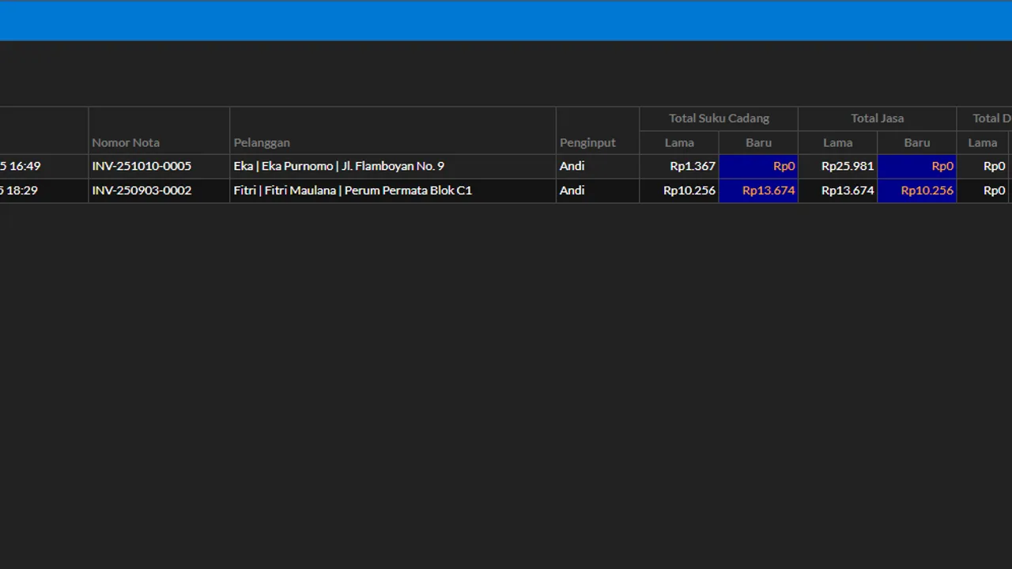Image resolution: width=1012 pixels, height=569 pixels.
Task: Click the Lama header under Total Suku Cadang
Action: coord(679,142)
